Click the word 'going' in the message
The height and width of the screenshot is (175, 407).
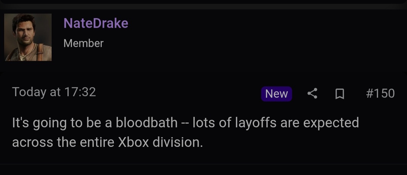click(50, 123)
